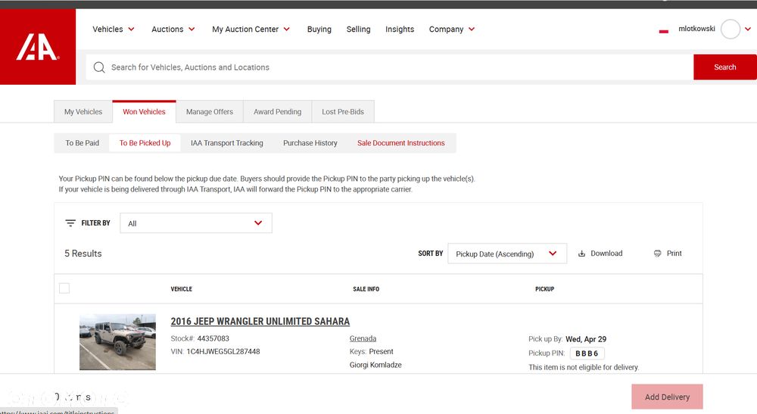Click Pickup PIN value BBB6
This screenshot has width=757, height=414.
[587, 353]
